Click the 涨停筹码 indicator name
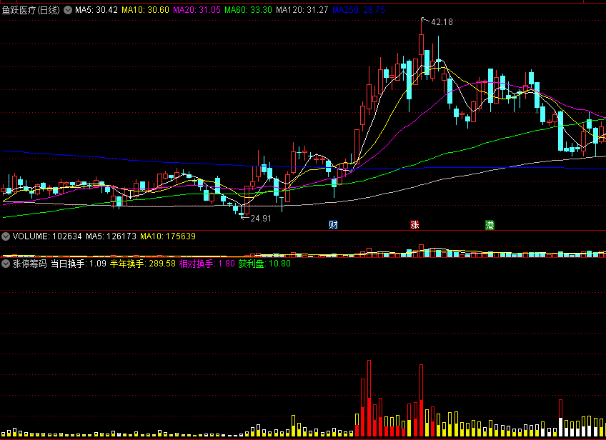Screen dimensions: 606x440 29,264
